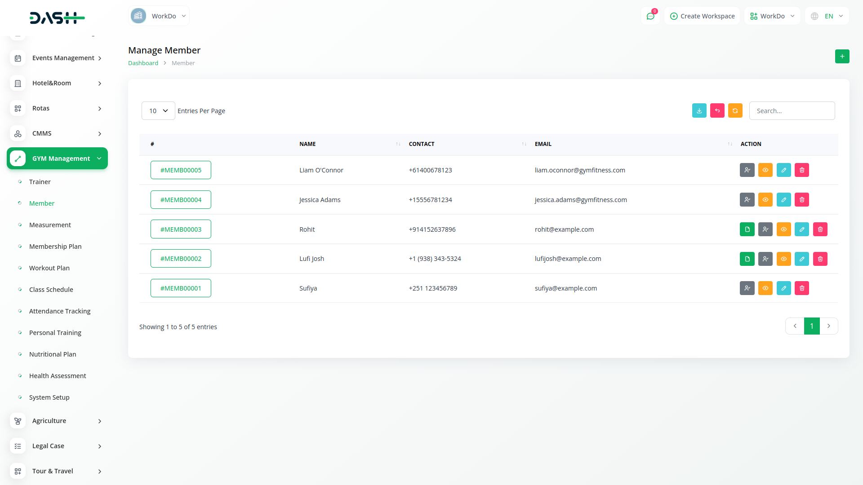
Task: Open Membership Plan in sidebar
Action: [55, 247]
